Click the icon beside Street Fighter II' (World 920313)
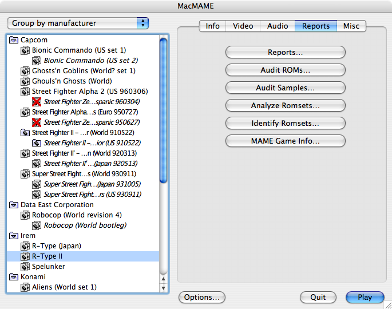Screen dimensions: 392x309 coord(25,153)
